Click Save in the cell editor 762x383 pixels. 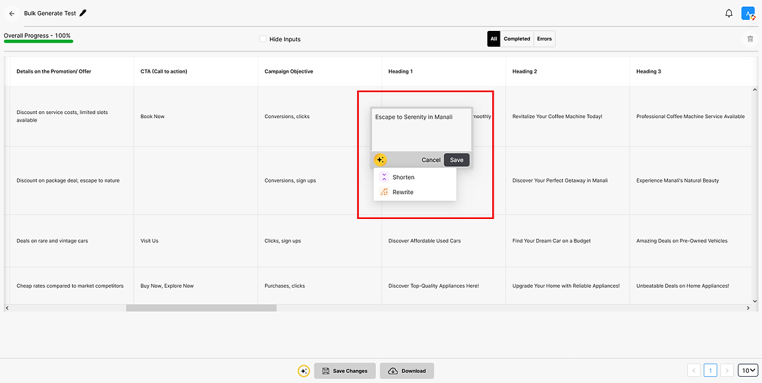457,160
